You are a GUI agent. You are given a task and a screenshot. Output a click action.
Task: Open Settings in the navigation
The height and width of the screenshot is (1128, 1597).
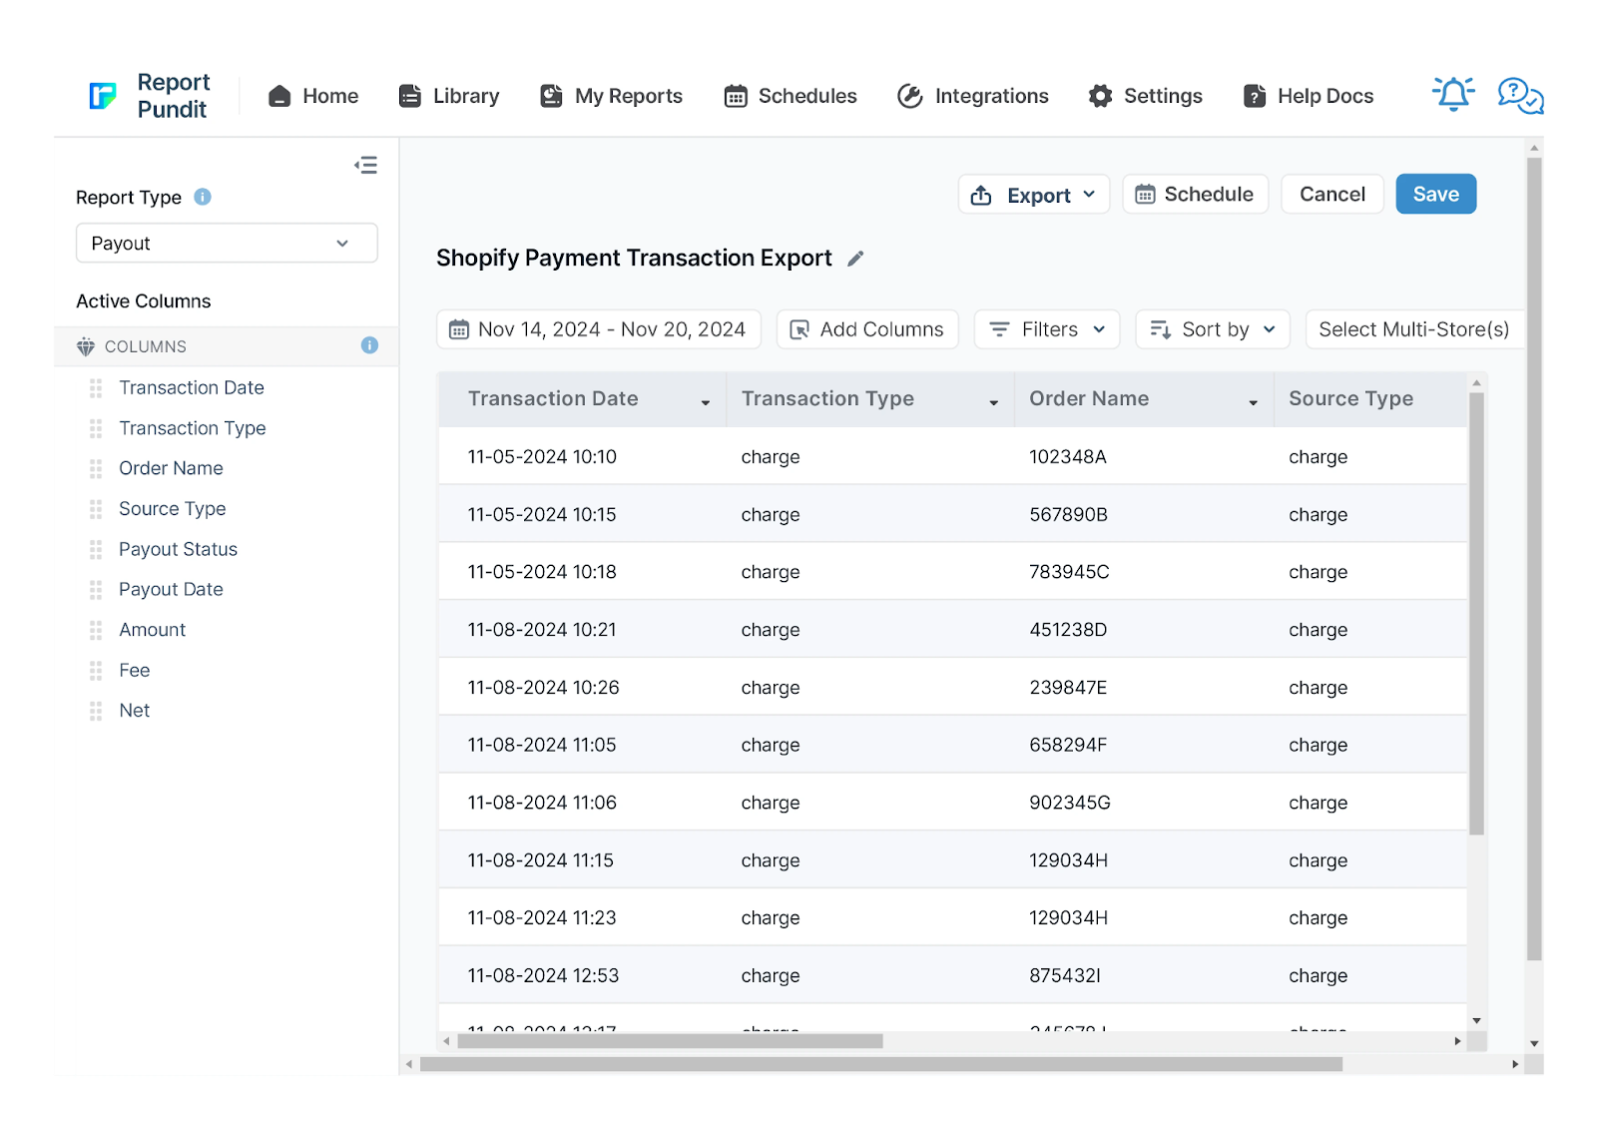pyautogui.click(x=1146, y=96)
